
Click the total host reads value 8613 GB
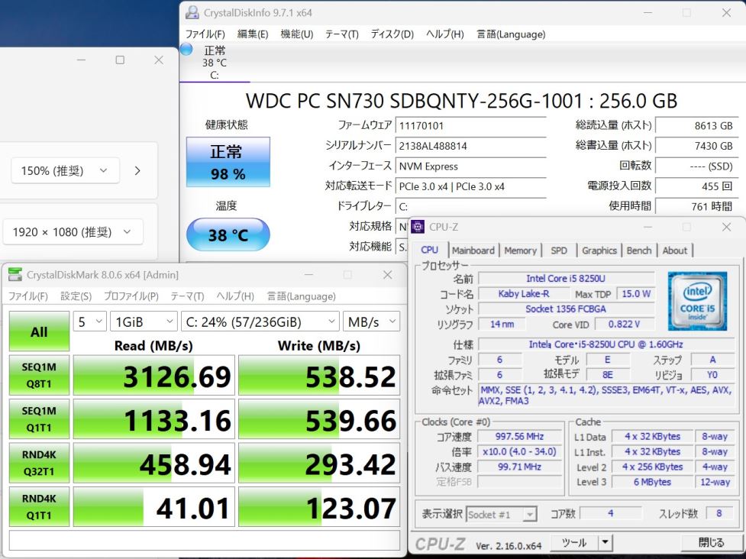point(696,125)
